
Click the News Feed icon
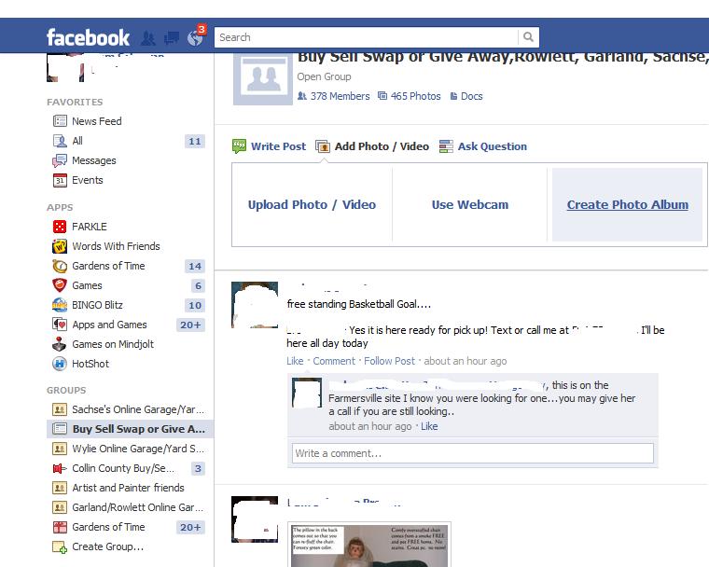pyautogui.click(x=60, y=121)
